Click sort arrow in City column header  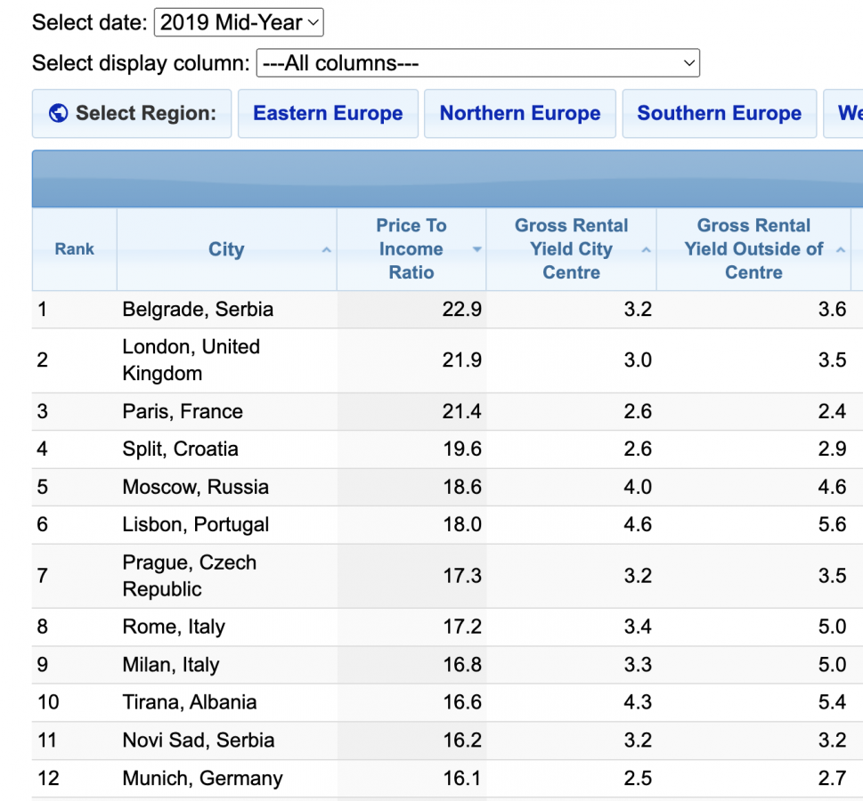pos(327,251)
